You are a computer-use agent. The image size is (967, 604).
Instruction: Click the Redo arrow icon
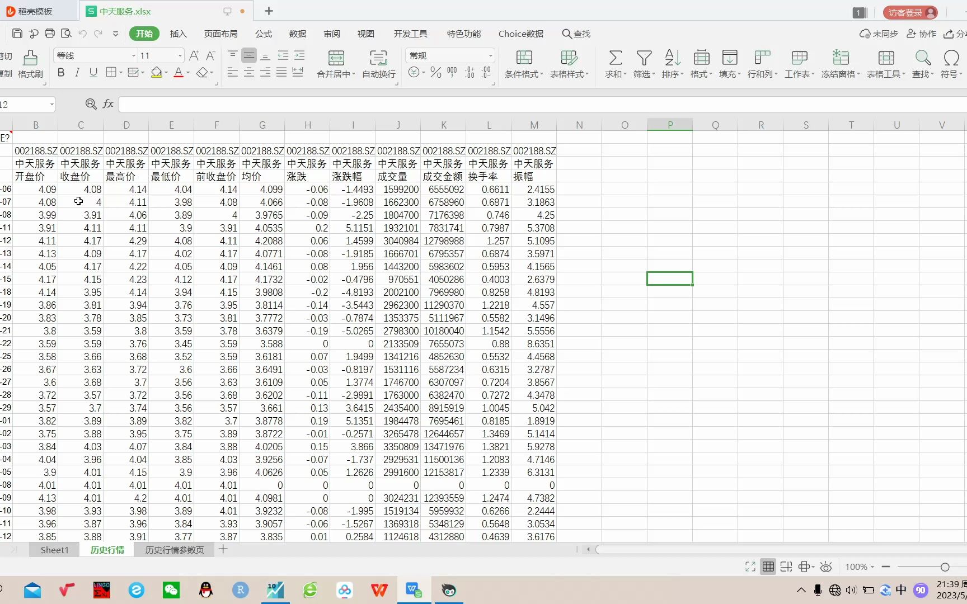(98, 34)
